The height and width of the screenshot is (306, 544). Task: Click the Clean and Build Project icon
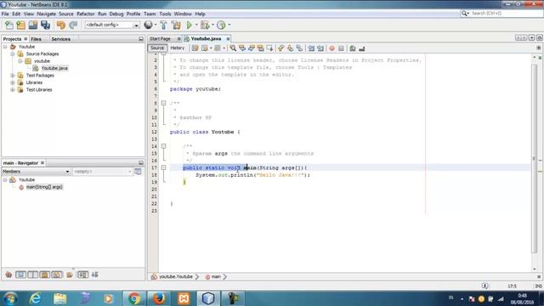coord(176,25)
